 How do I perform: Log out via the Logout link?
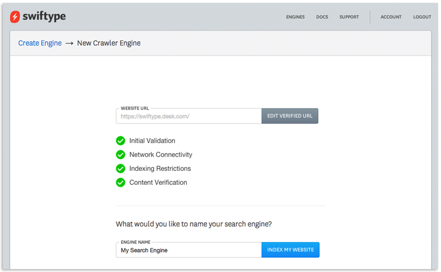click(422, 17)
